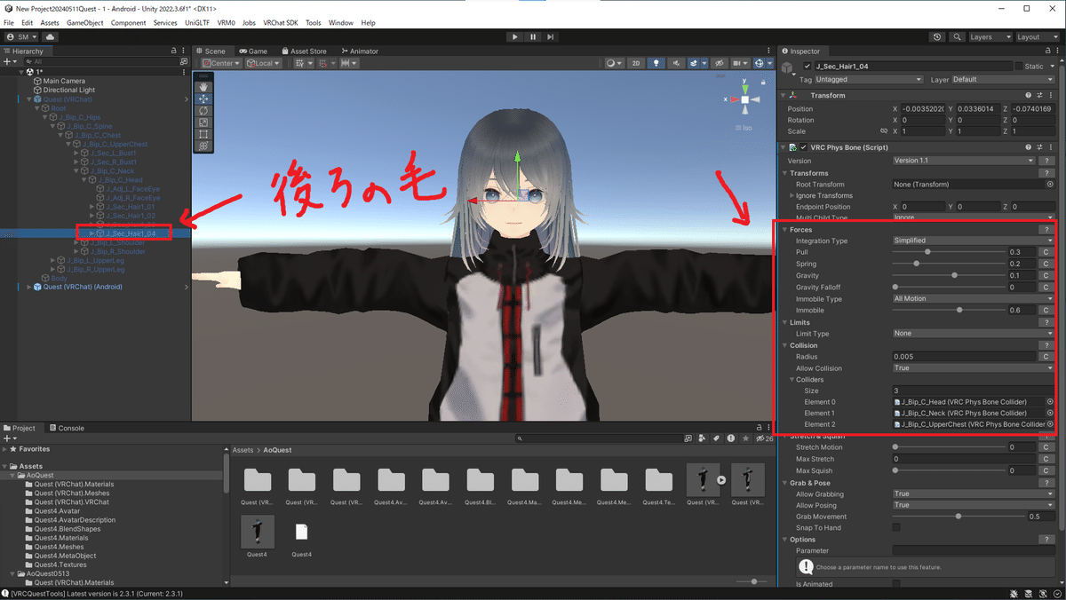Open the Tag Untagged dropdown
Screen dimensions: 1066x600
tap(869, 79)
